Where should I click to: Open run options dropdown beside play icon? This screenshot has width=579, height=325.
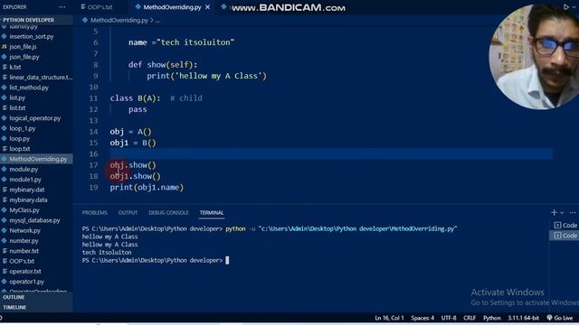coord(574,6)
